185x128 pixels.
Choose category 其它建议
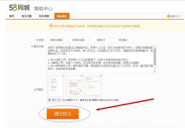coord(123,40)
